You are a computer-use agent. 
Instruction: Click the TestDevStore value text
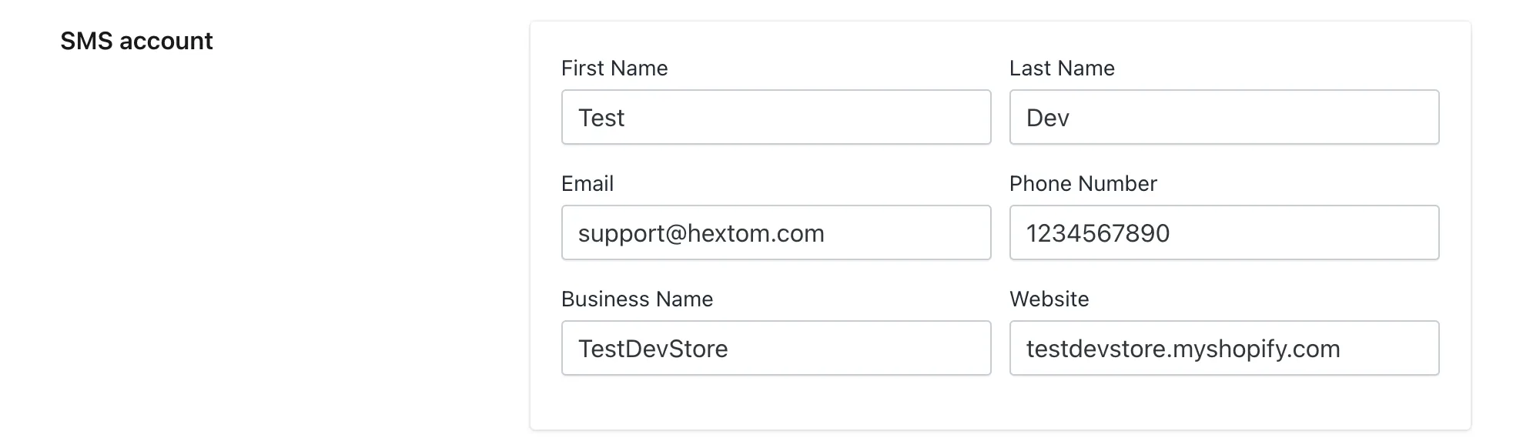tap(653, 349)
